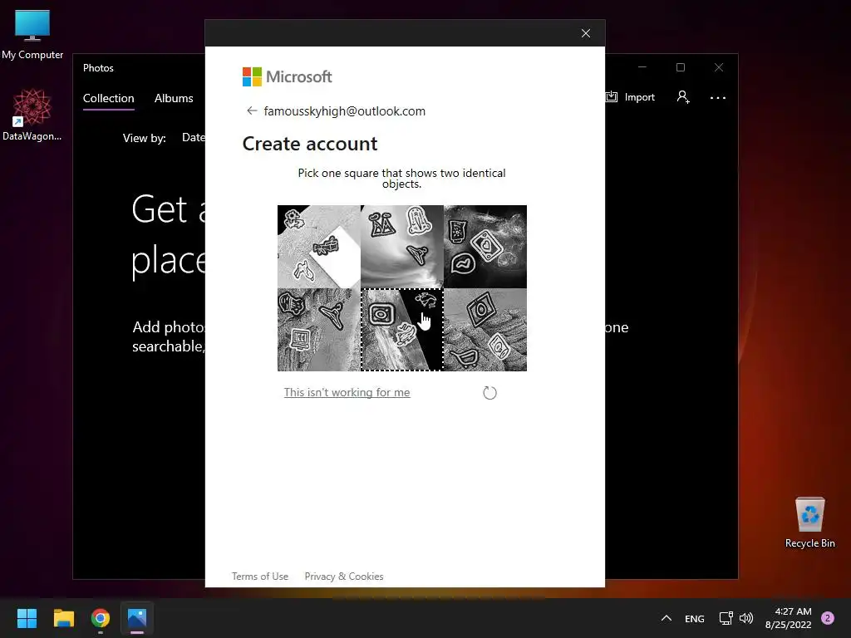The width and height of the screenshot is (851, 638).
Task: Switch to the Albums tab in Photos
Action: tap(174, 98)
